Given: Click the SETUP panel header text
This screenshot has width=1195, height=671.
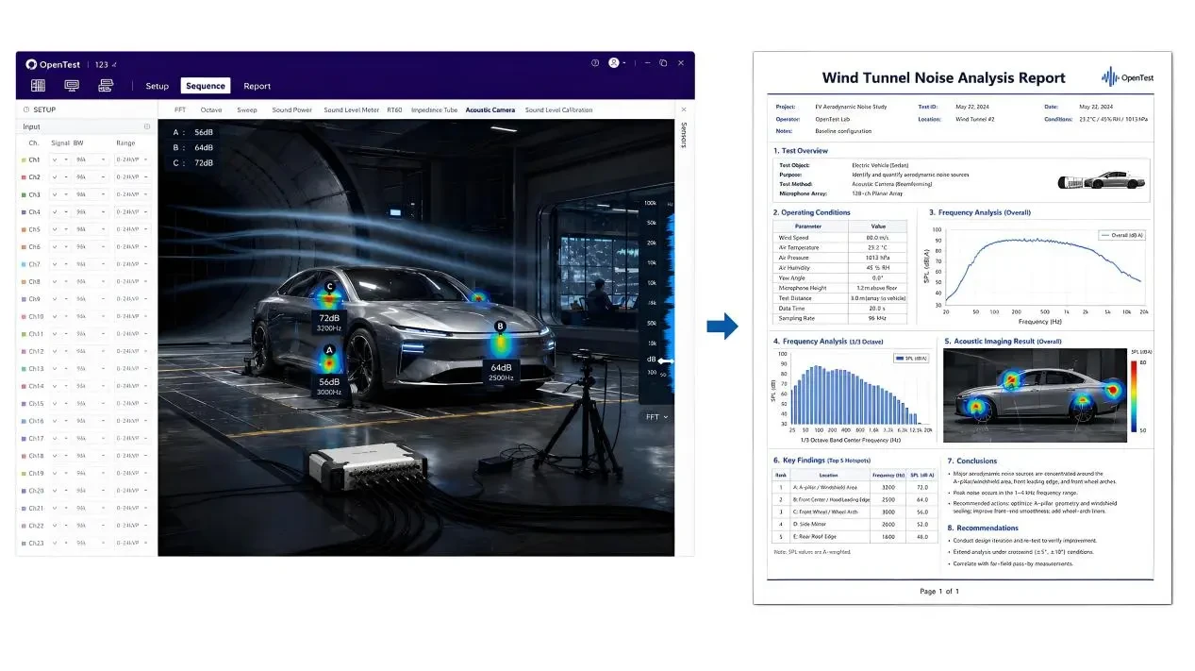Looking at the screenshot, I should point(44,109).
